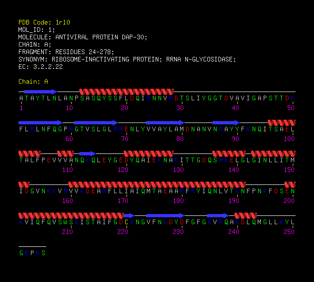The height and width of the screenshot is (282, 314).
Task: Click residue number 120 label
Action: tap(123, 170)
